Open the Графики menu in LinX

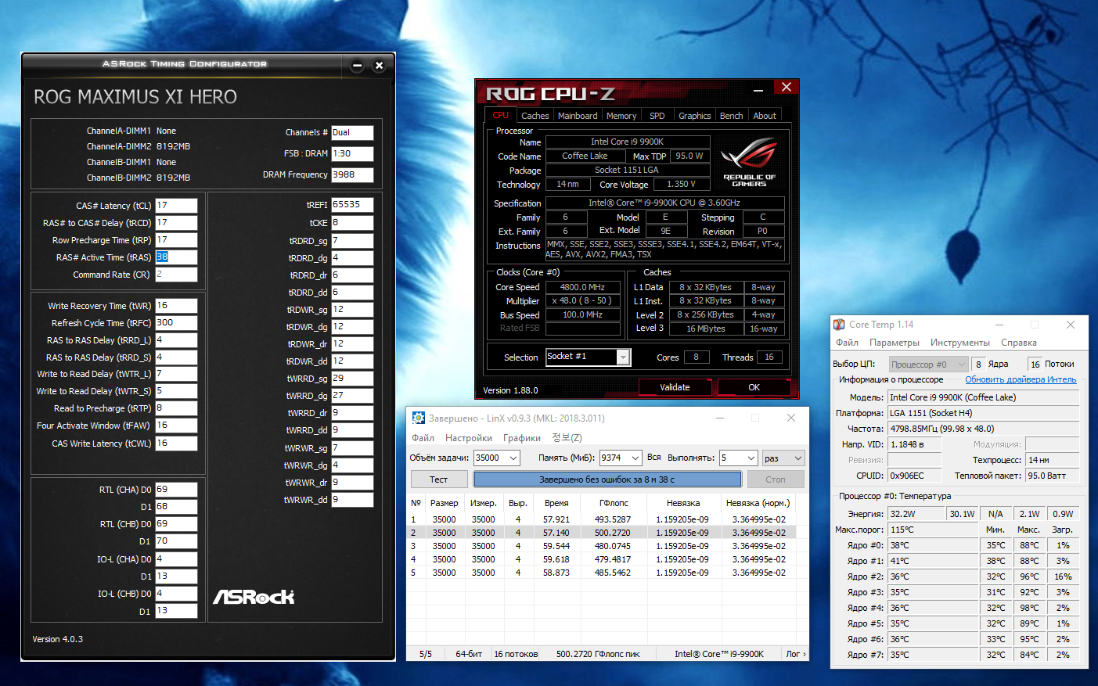[x=522, y=438]
